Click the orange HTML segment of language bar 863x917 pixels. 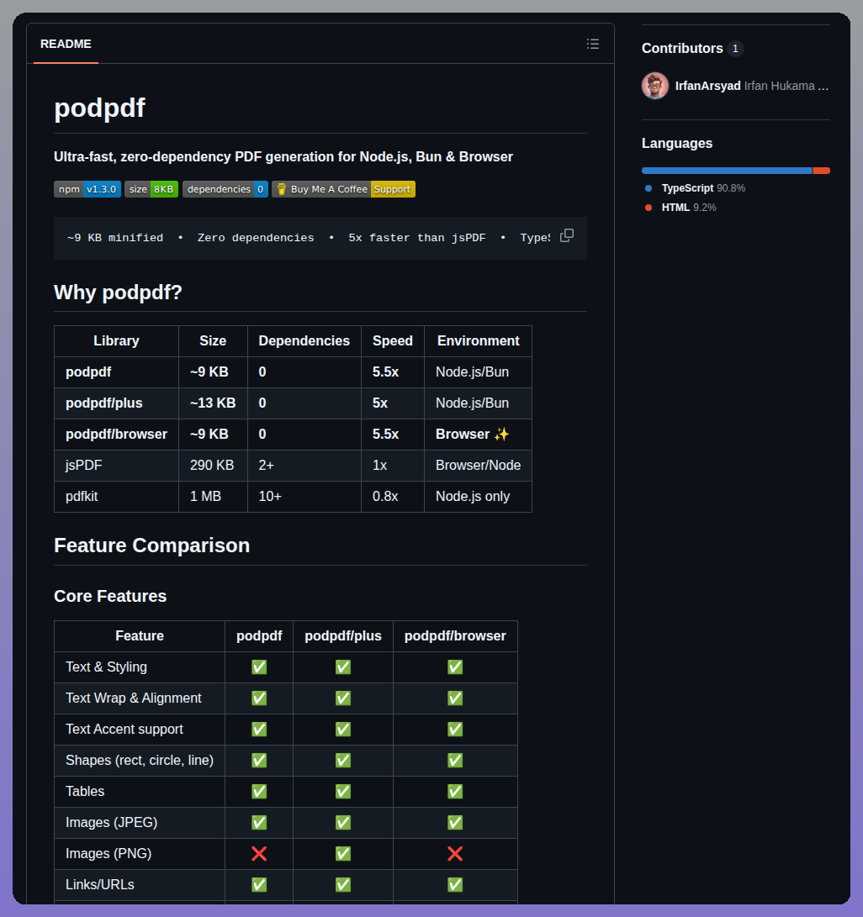[822, 171]
